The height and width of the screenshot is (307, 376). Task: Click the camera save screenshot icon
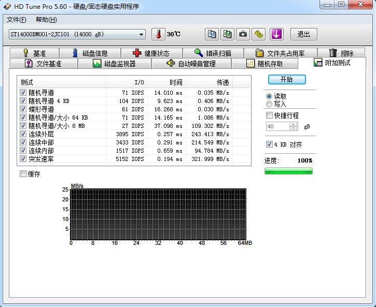click(x=243, y=34)
